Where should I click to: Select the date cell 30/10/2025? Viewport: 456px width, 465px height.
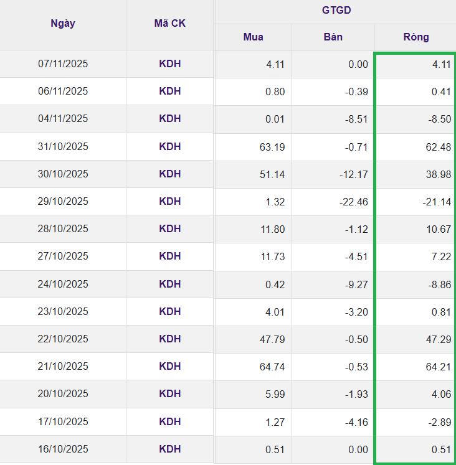(x=63, y=174)
